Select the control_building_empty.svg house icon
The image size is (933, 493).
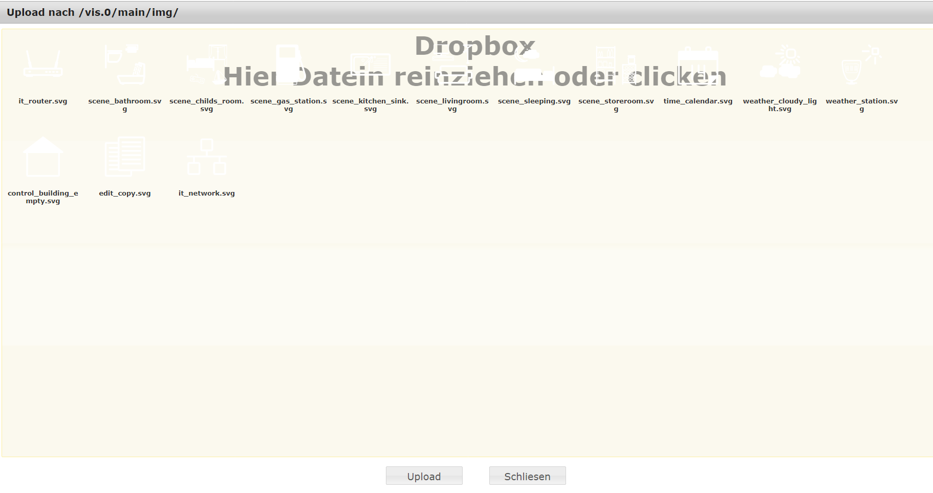point(43,157)
